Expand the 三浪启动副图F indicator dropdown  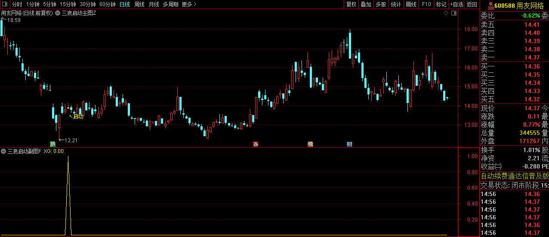3,151
